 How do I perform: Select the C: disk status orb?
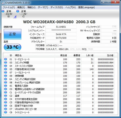point(18,11)
